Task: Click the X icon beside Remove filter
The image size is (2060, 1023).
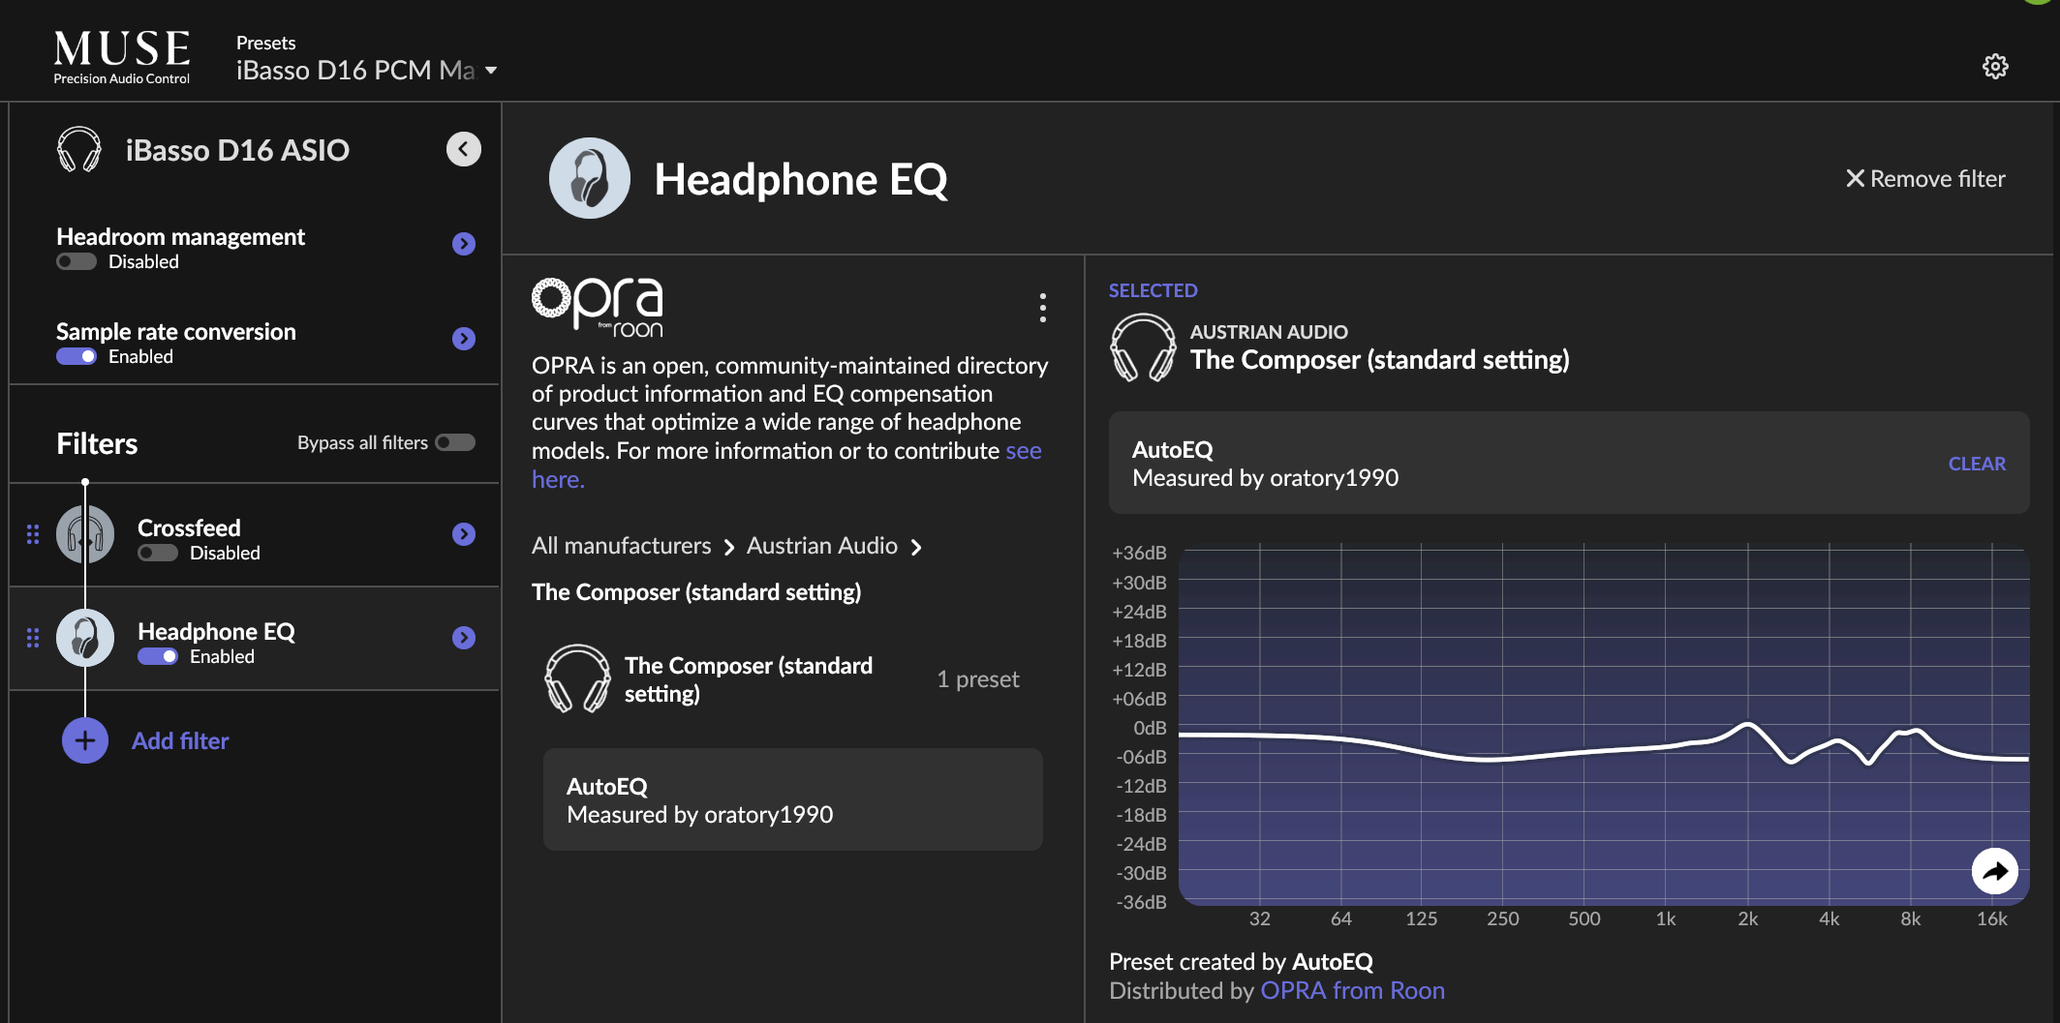Action: [x=1855, y=178]
